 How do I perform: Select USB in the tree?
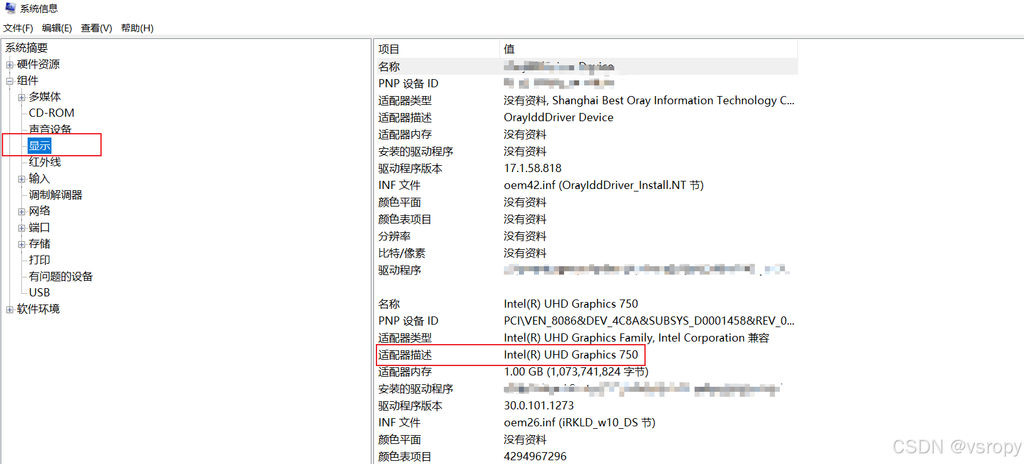(x=40, y=293)
